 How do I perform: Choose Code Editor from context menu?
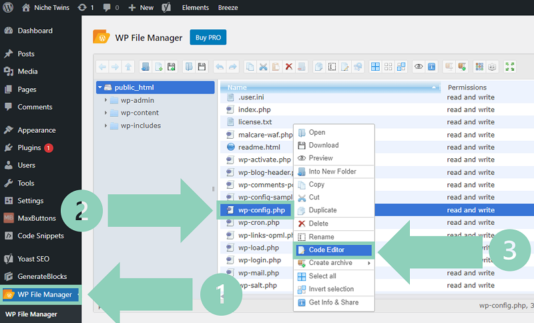334,250
